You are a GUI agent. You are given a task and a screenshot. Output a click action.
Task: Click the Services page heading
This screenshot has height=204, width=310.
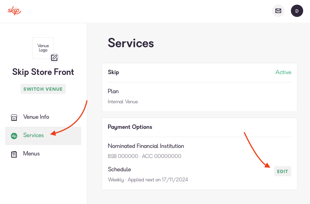pyautogui.click(x=131, y=43)
